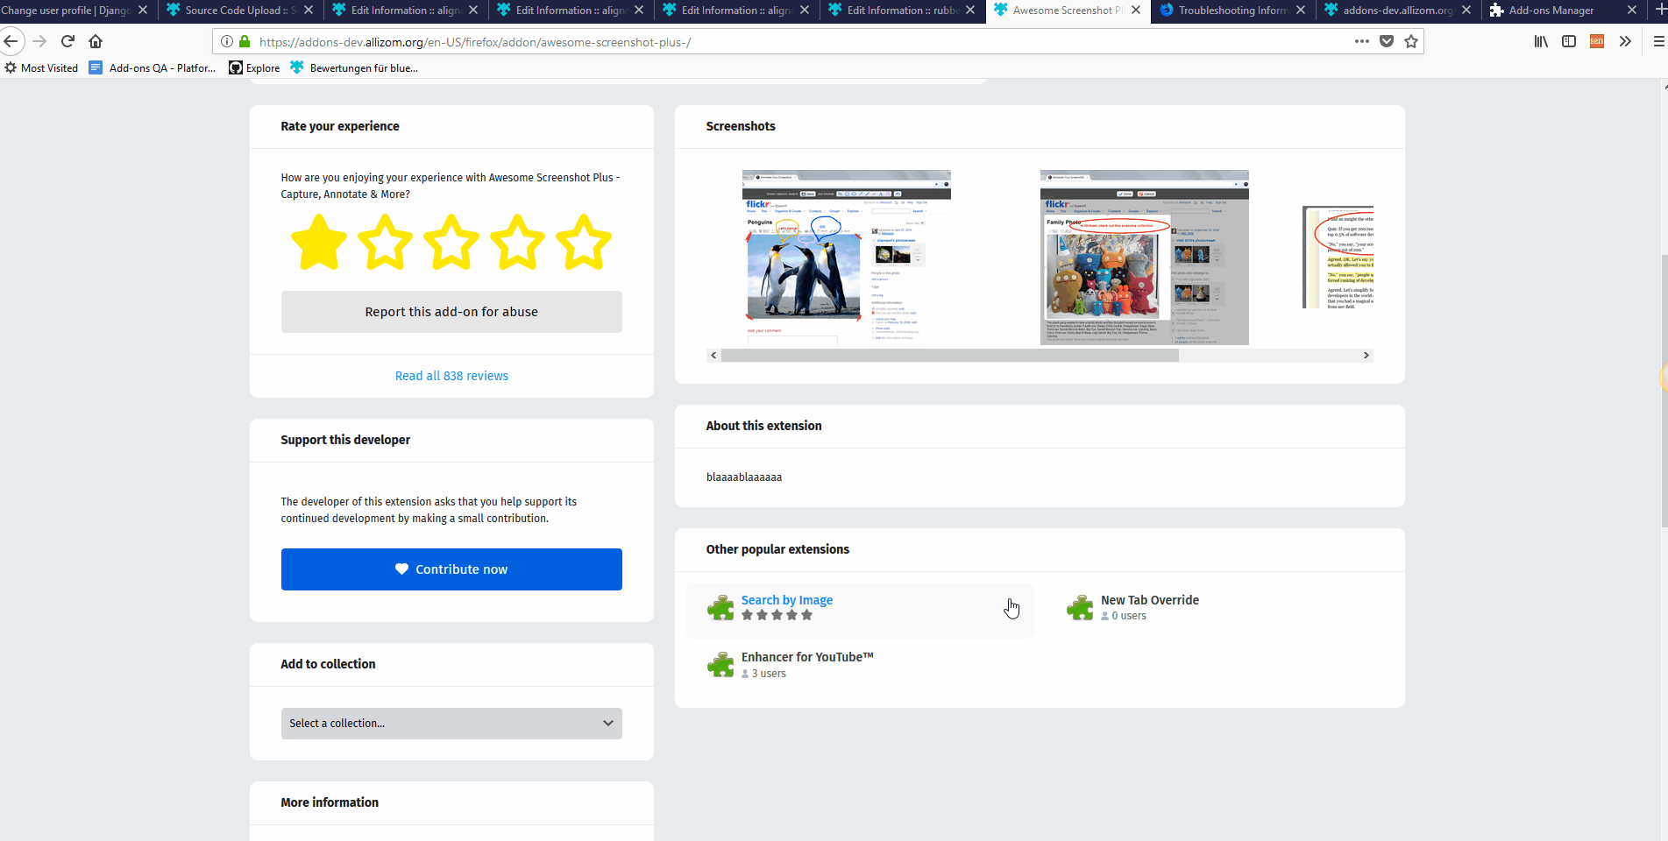Switch to Troubleshooting Information tab
Screen dimensions: 1668x841
pyautogui.click(x=1232, y=11)
